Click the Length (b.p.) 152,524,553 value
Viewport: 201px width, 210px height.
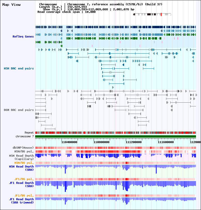pos(77,7)
